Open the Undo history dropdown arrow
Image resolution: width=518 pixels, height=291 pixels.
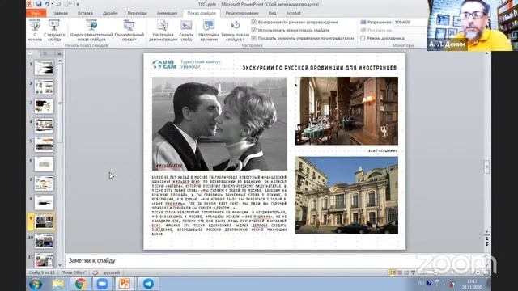click(x=52, y=4)
